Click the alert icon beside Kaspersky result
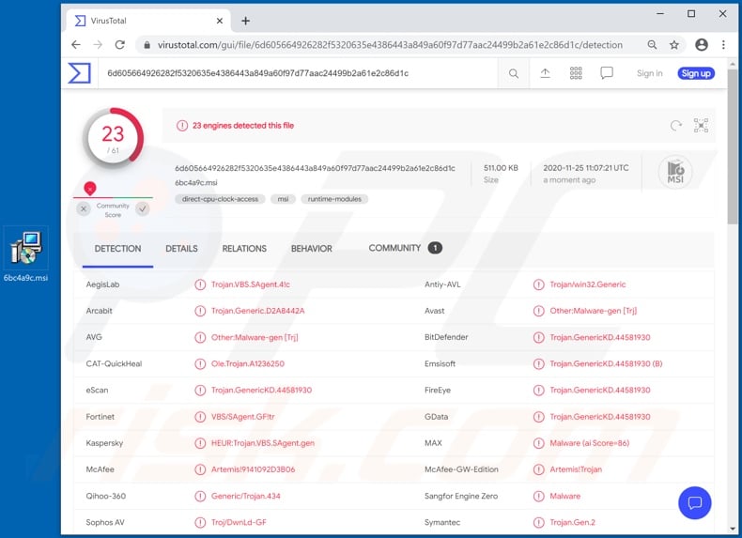This screenshot has width=742, height=538. pos(200,443)
